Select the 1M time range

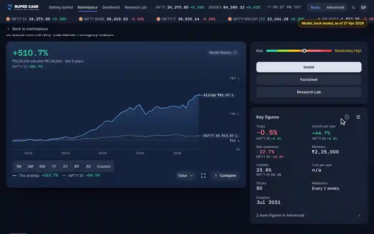(19, 166)
